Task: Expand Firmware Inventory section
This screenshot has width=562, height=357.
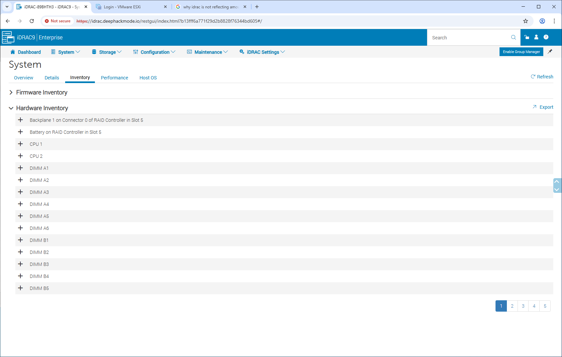Action: 11,92
